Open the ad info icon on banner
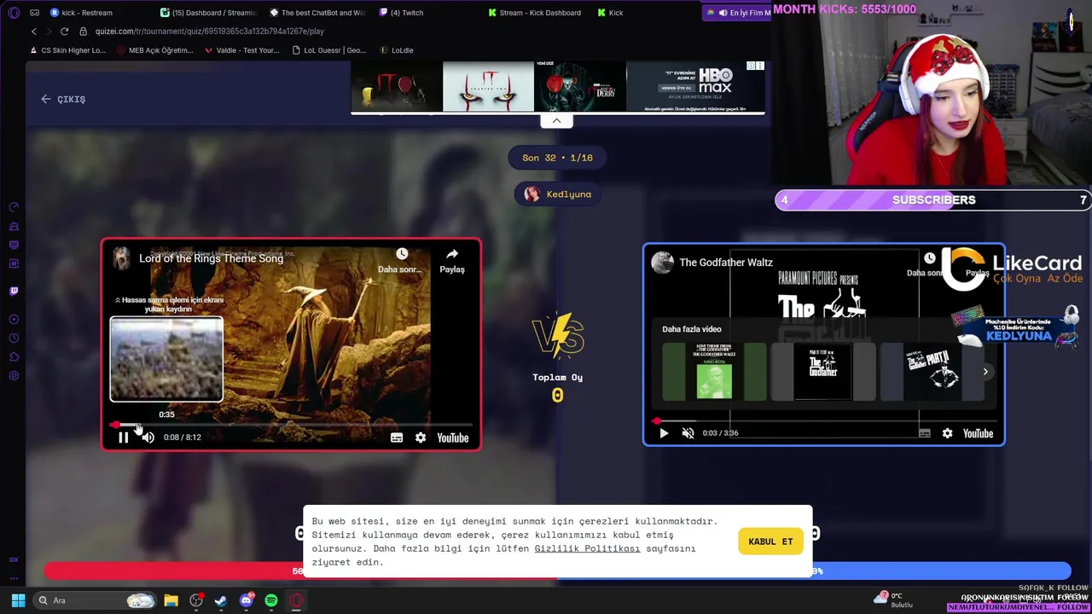Viewport: 1092px width, 614px height. point(751,66)
